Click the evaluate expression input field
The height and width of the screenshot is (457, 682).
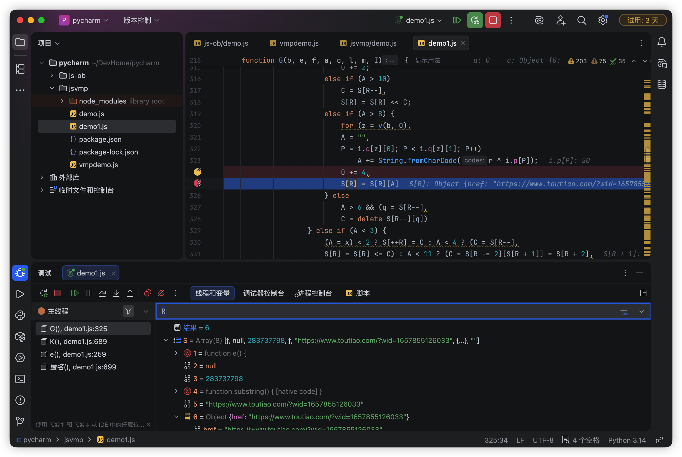(379, 311)
